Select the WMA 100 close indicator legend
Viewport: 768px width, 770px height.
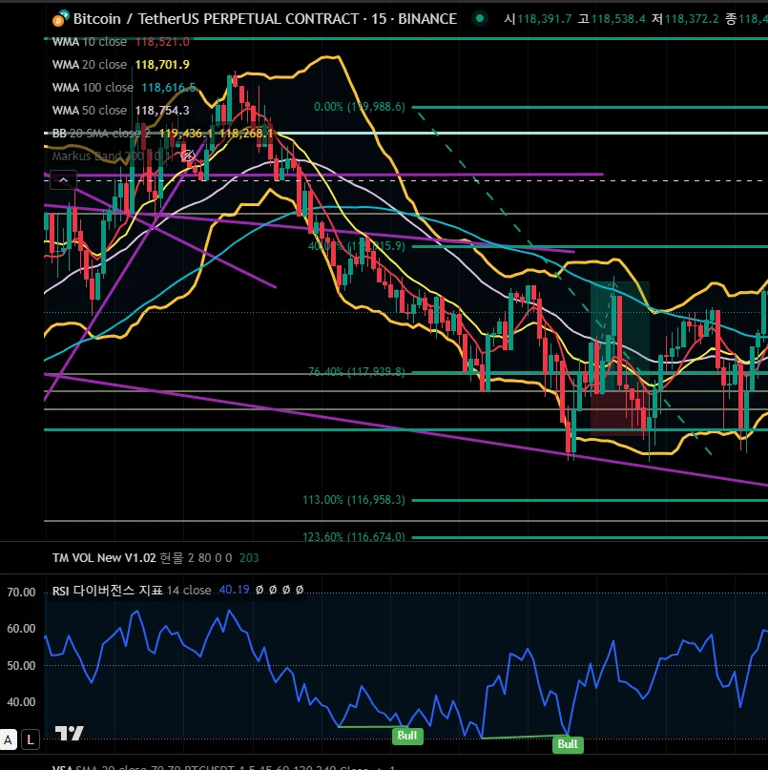tap(93, 87)
